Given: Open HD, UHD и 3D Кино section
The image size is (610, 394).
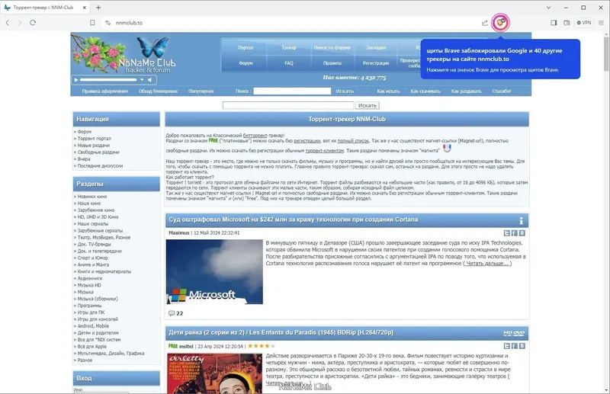Looking at the screenshot, I should (x=98, y=217).
